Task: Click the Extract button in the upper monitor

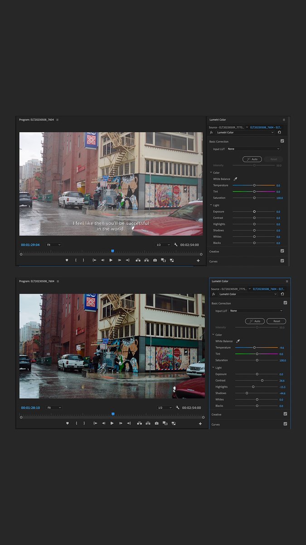Action: click(x=146, y=260)
